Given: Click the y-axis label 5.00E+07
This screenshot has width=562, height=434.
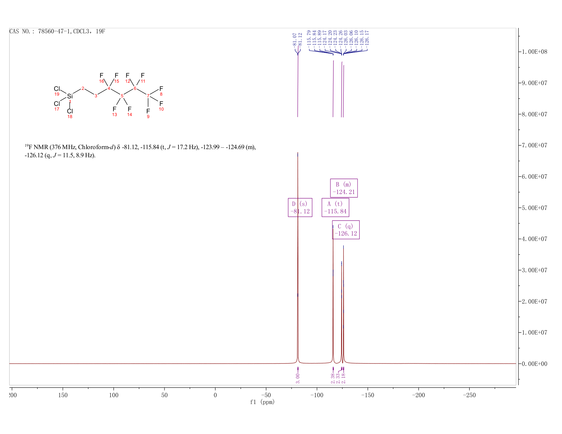Looking at the screenshot, I should pos(535,208).
